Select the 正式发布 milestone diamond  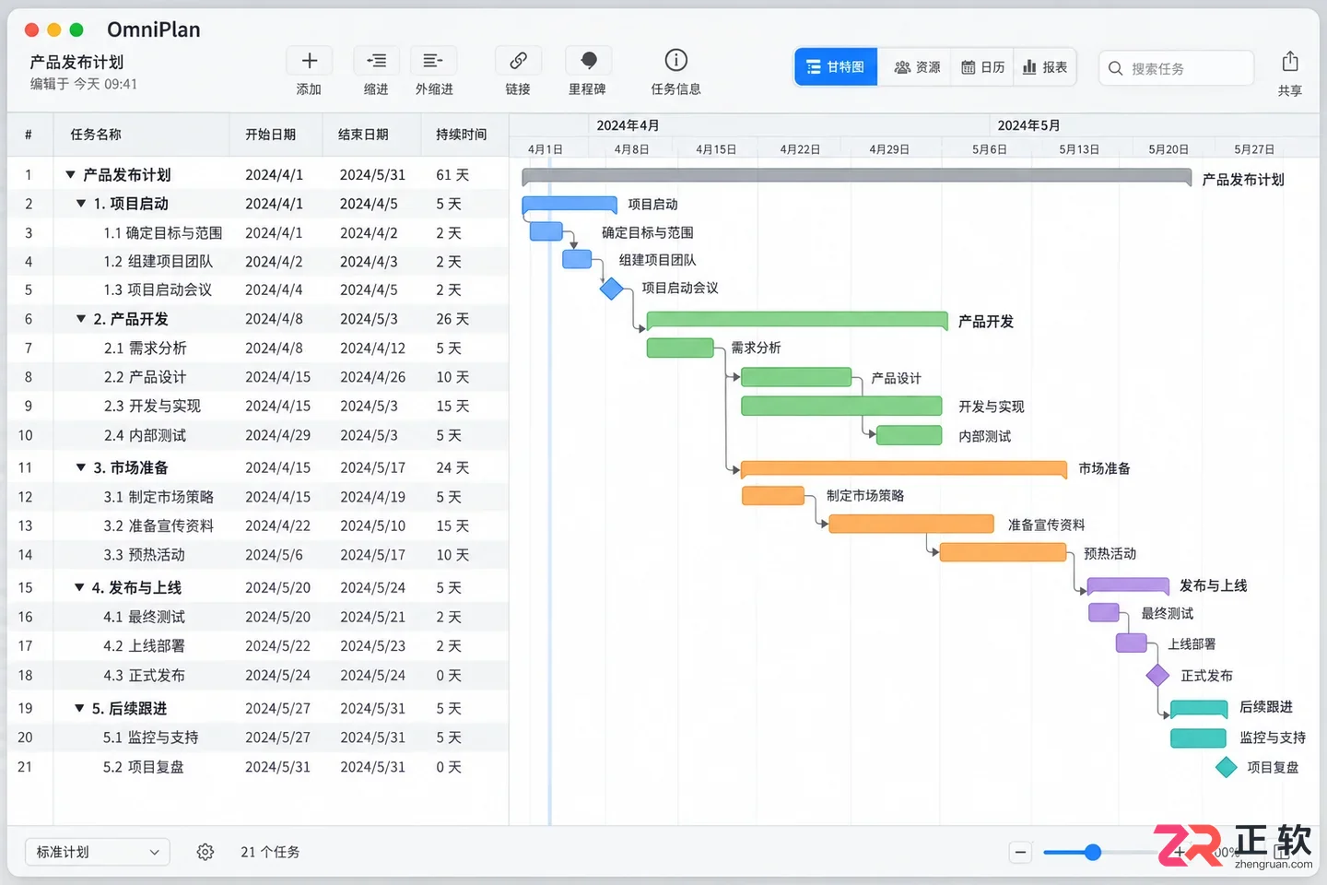(1157, 675)
